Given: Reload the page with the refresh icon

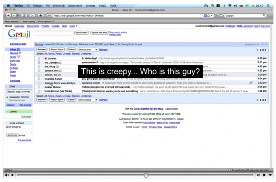Looking at the screenshot, I should (x=24, y=16).
